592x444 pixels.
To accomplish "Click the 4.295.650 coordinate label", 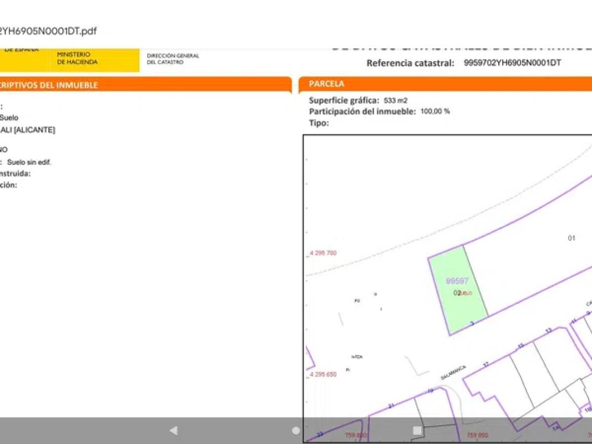I will 322,375.
